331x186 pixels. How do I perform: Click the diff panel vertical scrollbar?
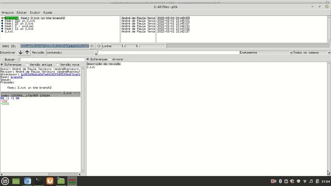pos(83,119)
